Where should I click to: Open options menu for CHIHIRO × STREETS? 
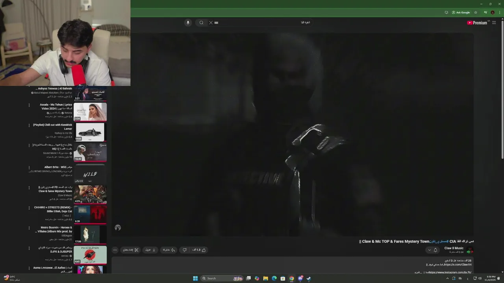pos(29,208)
